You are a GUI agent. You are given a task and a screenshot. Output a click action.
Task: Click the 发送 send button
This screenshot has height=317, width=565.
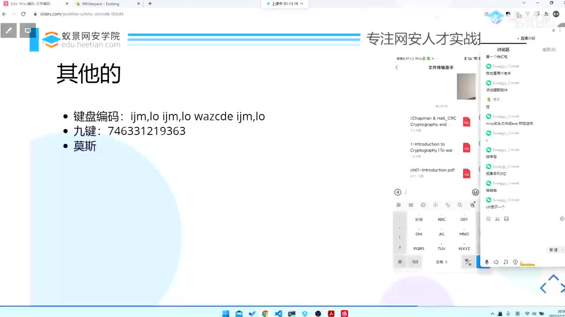click(554, 250)
